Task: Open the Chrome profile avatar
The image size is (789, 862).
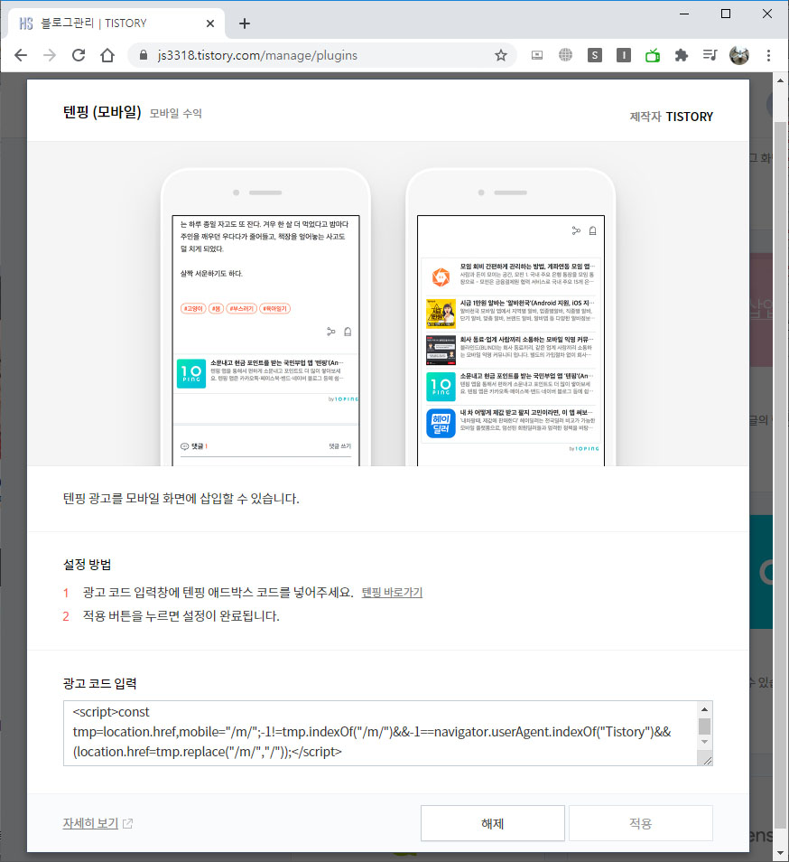Action: point(739,55)
